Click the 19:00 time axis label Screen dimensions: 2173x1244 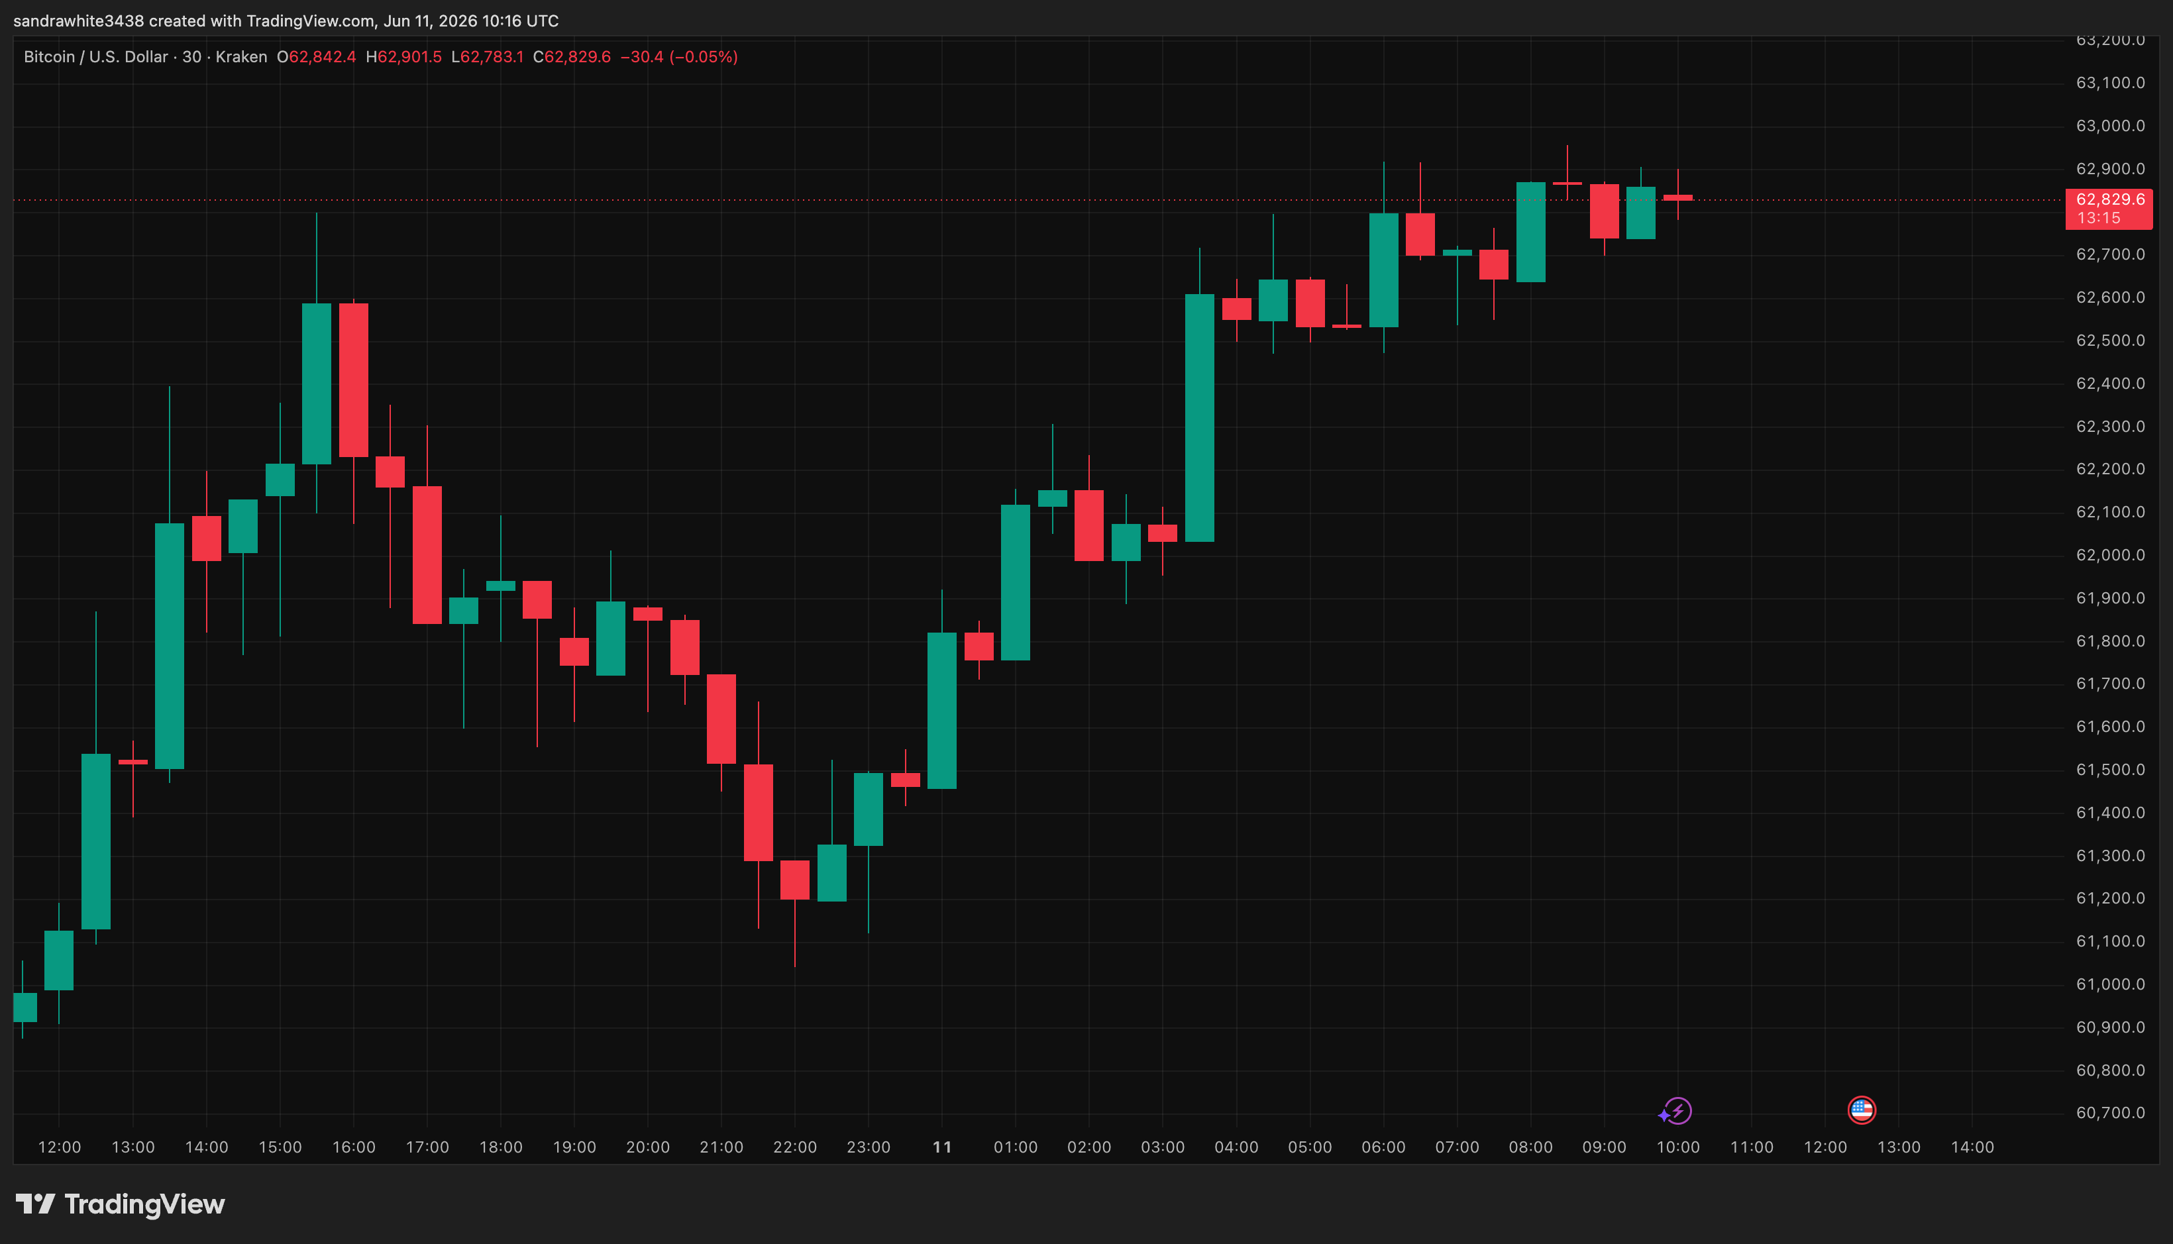click(x=574, y=1147)
